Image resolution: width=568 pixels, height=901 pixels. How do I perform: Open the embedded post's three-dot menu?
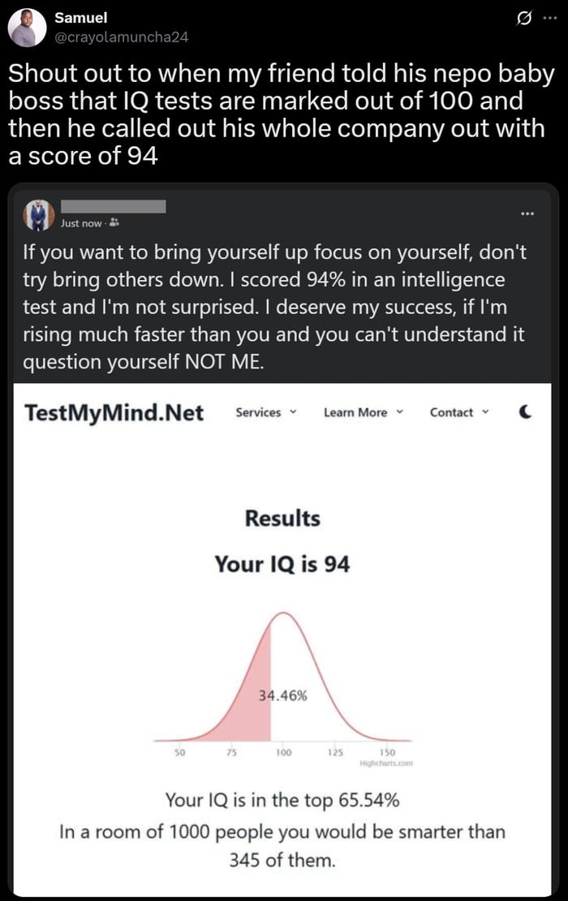click(527, 212)
